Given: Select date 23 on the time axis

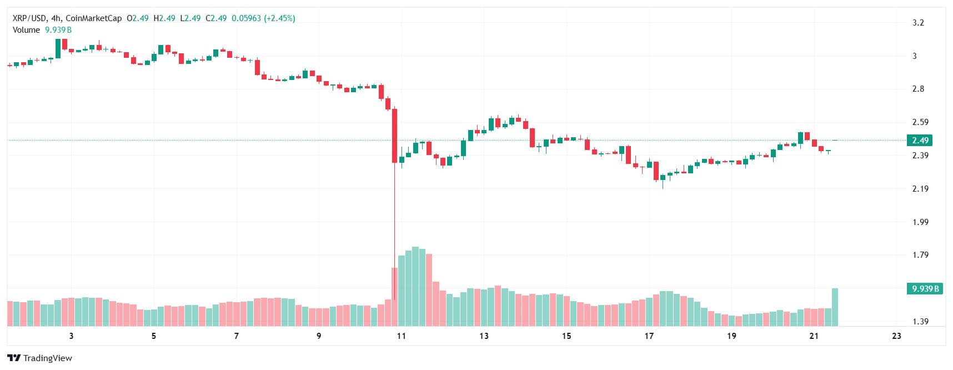Looking at the screenshot, I should (896, 336).
